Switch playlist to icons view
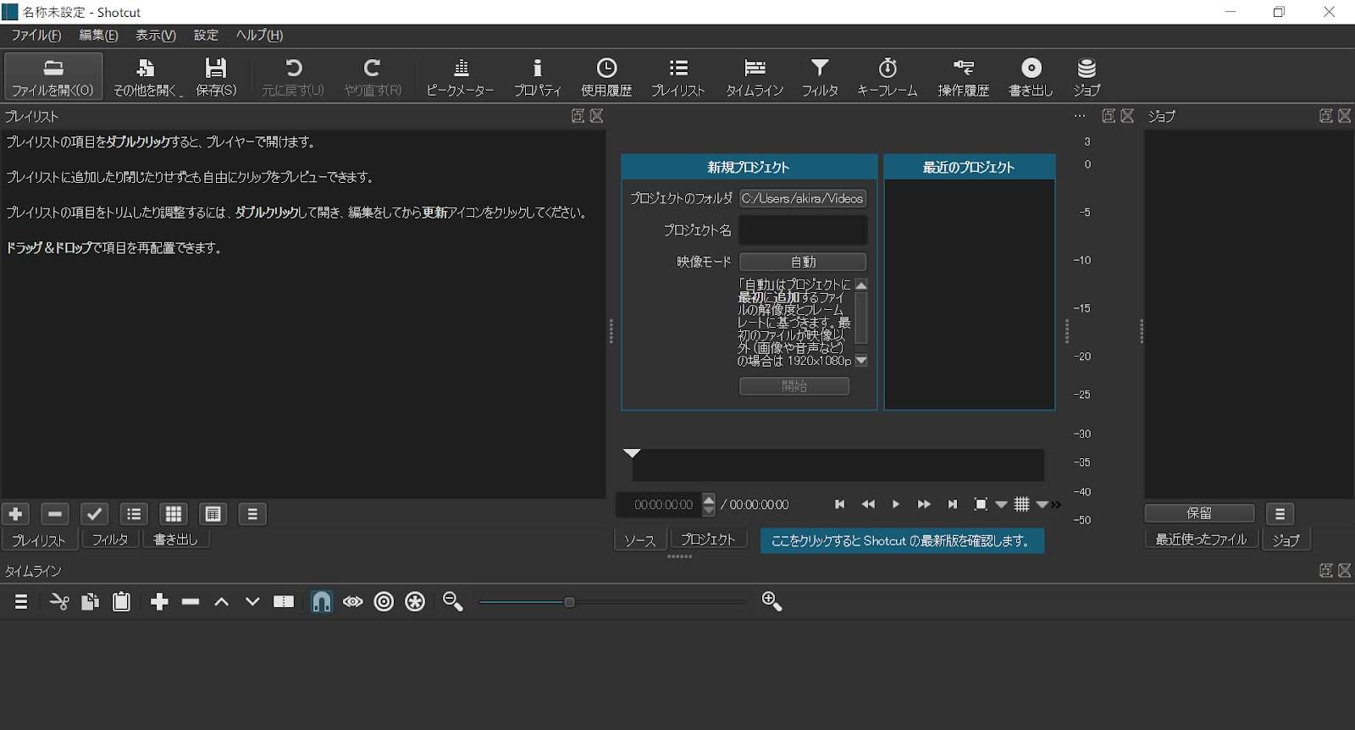This screenshot has height=730, width=1355. 213,514
